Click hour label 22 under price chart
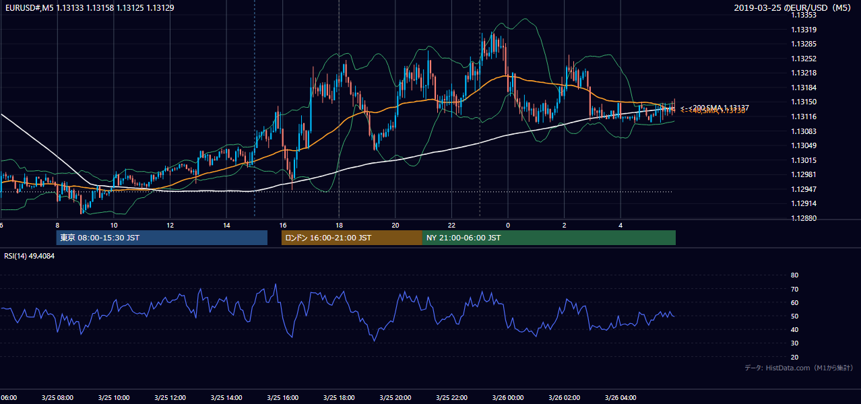Screen dimensions: 861x404 (452, 225)
